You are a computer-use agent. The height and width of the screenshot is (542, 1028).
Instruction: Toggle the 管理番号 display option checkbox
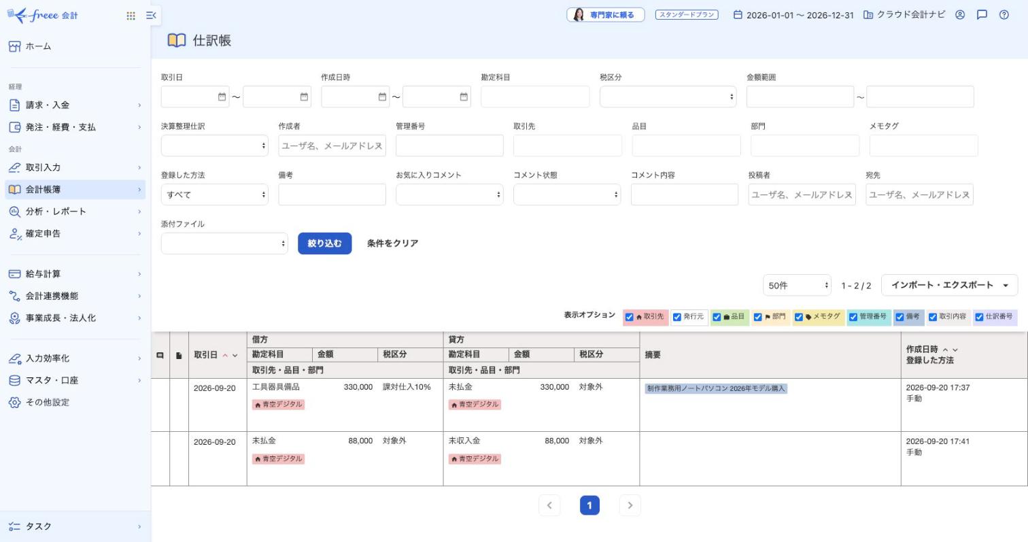[x=853, y=317]
